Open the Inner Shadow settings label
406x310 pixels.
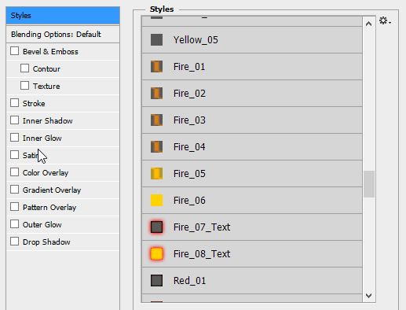(x=47, y=121)
